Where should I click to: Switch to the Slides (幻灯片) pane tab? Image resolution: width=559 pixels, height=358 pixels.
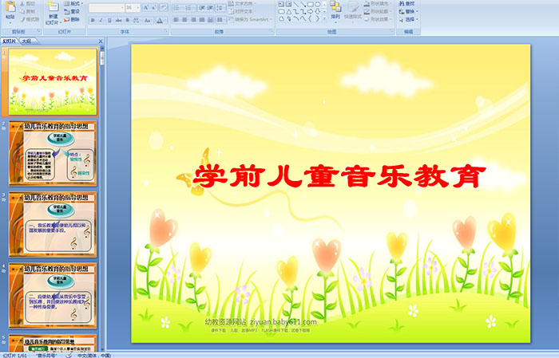pyautogui.click(x=9, y=41)
